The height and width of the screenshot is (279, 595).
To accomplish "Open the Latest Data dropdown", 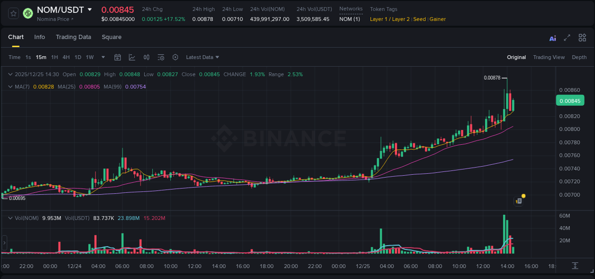I will (x=202, y=57).
